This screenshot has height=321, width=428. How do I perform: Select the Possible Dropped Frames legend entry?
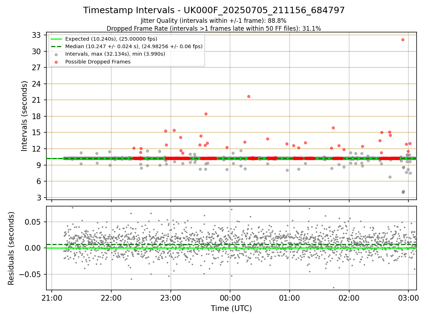[x=93, y=62]
